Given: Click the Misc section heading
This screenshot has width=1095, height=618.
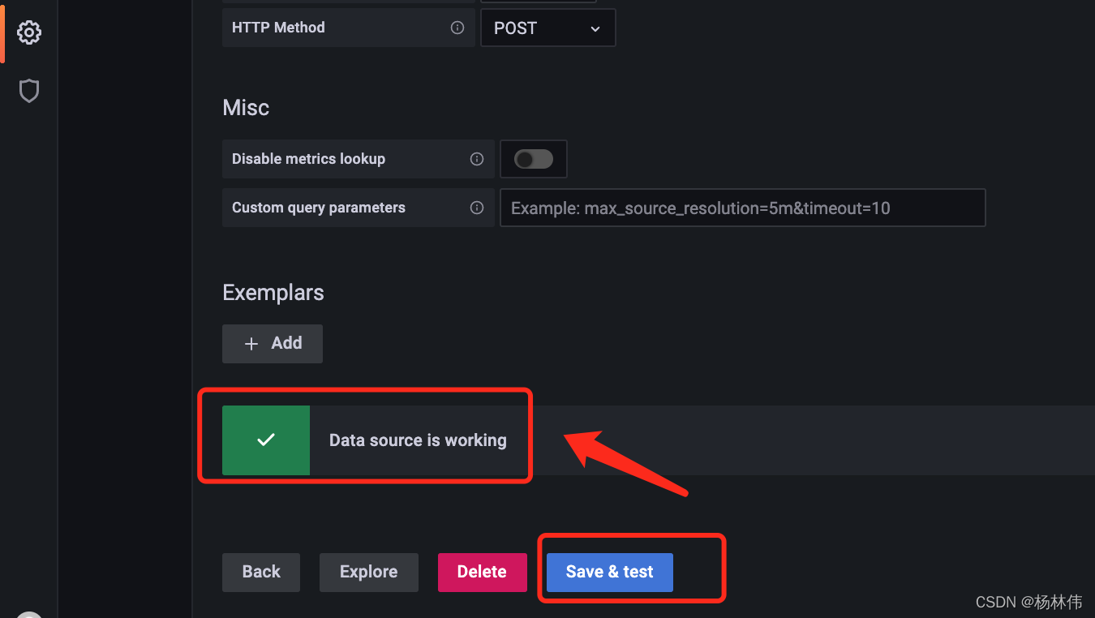Looking at the screenshot, I should (246, 108).
